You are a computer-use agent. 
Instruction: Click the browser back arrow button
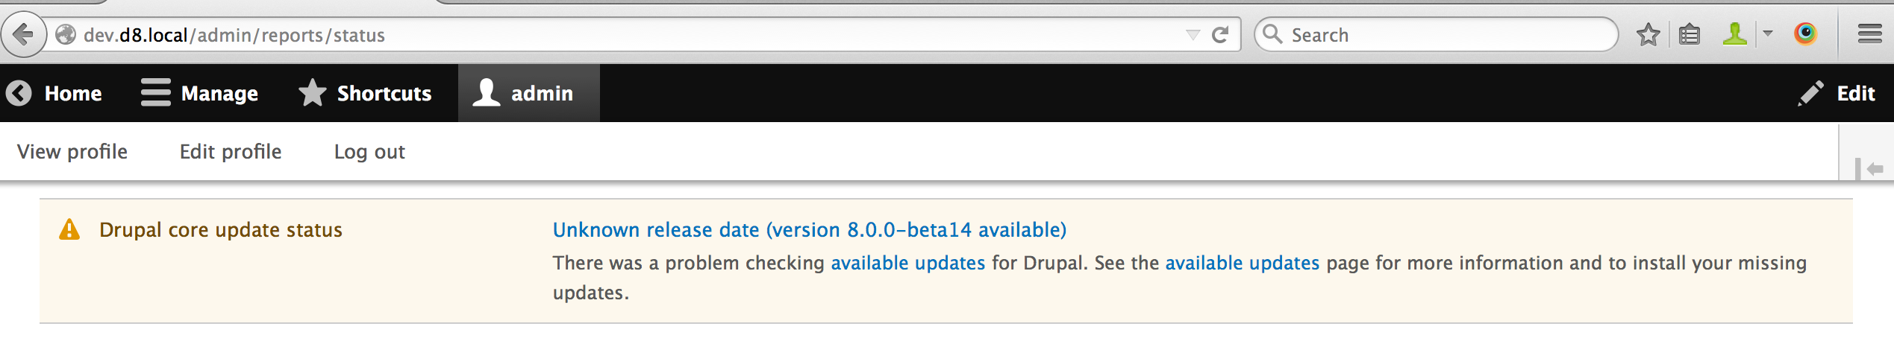pos(23,34)
